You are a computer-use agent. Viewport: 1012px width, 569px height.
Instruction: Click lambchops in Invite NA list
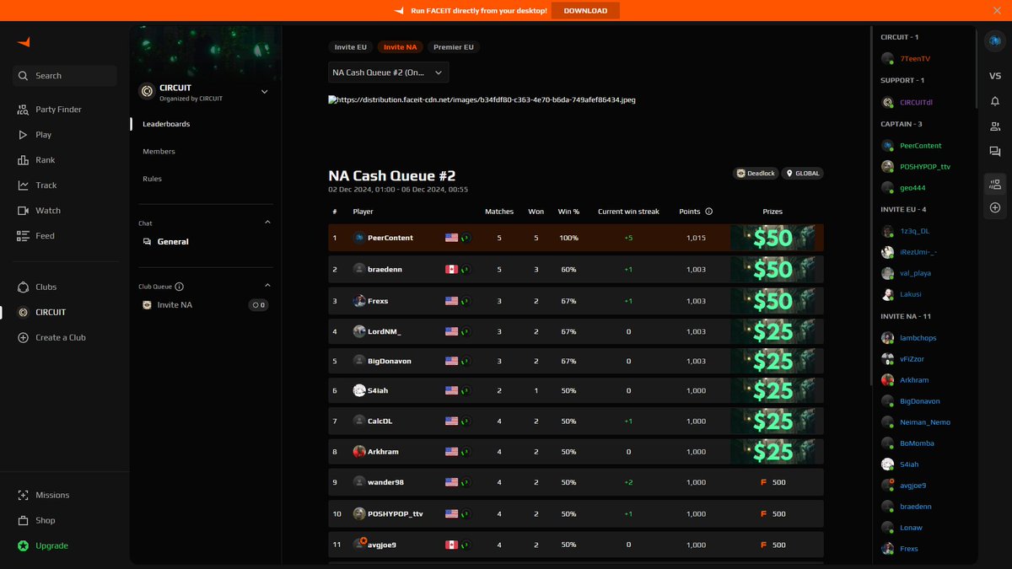pyautogui.click(x=918, y=338)
